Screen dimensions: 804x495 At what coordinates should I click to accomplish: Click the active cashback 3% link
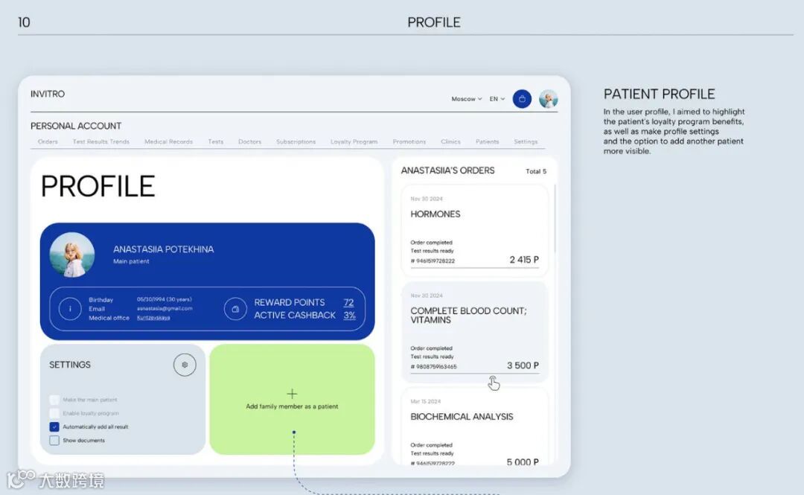(350, 316)
